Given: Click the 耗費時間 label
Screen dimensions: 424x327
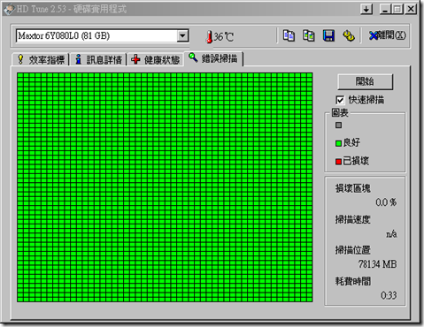Looking at the screenshot, I should click(x=352, y=281).
